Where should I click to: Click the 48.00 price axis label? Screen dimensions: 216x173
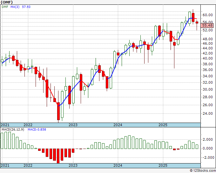pyautogui.click(x=208, y=39)
